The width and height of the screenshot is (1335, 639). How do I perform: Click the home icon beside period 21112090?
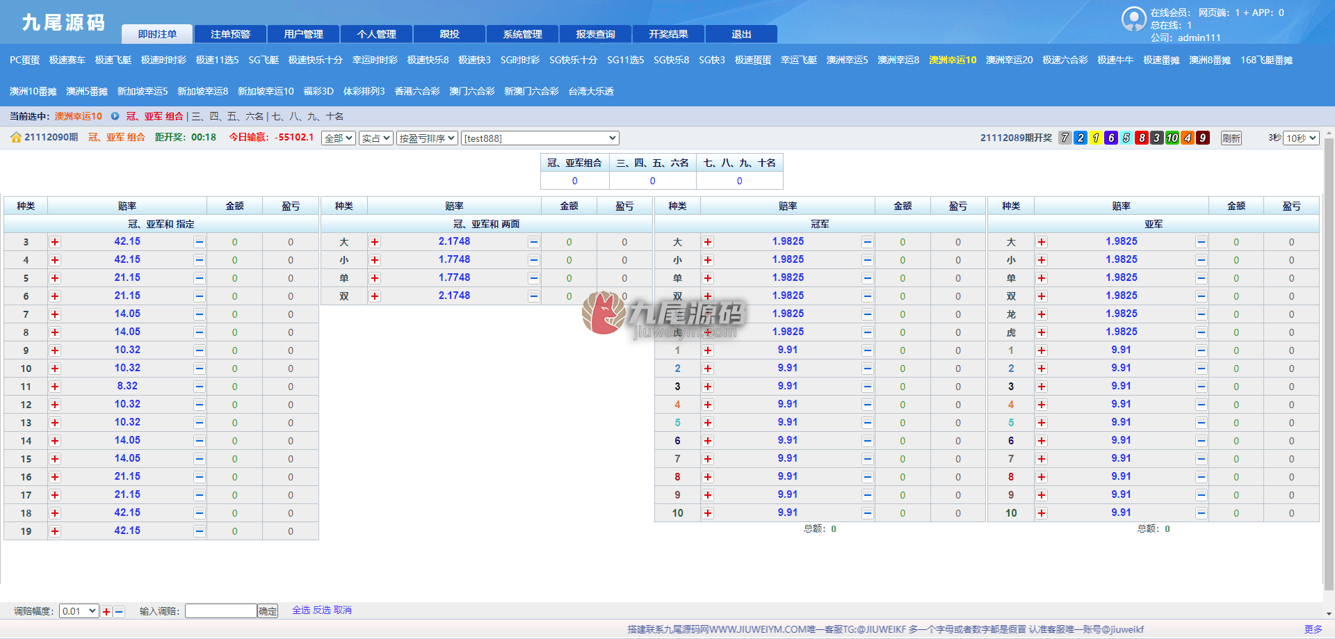tap(16, 138)
